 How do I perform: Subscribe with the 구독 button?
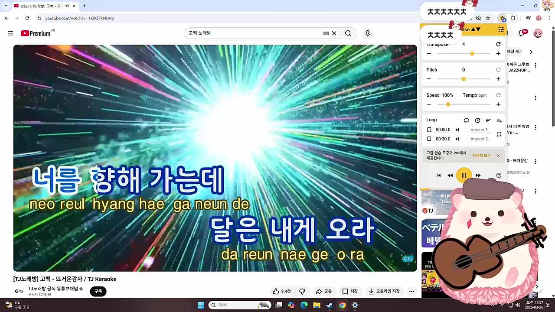coord(98,291)
